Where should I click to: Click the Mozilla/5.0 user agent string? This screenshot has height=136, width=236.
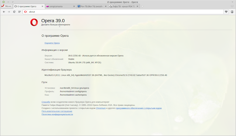pyautogui.click(x=106, y=75)
